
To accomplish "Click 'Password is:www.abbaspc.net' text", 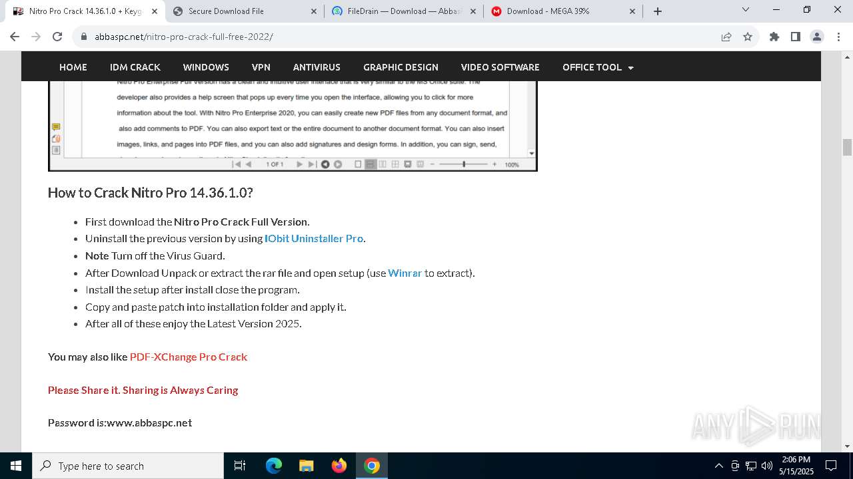I will tap(120, 423).
